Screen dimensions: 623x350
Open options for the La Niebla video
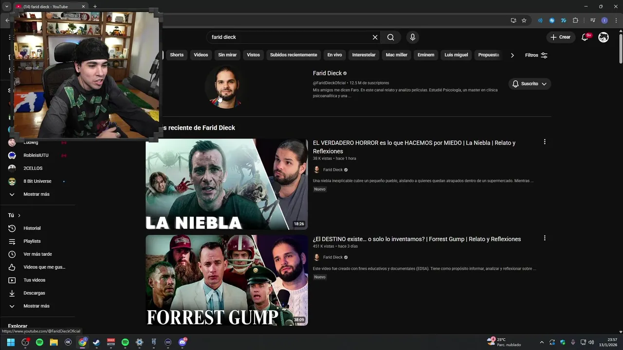545,142
